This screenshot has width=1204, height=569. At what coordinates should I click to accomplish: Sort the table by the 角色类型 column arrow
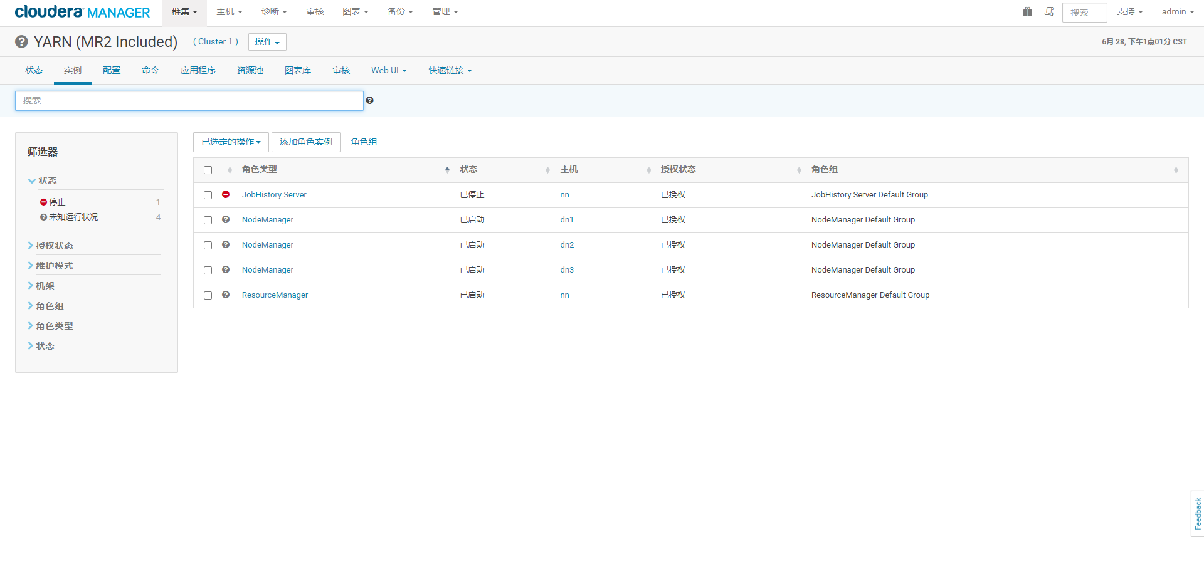tap(447, 170)
